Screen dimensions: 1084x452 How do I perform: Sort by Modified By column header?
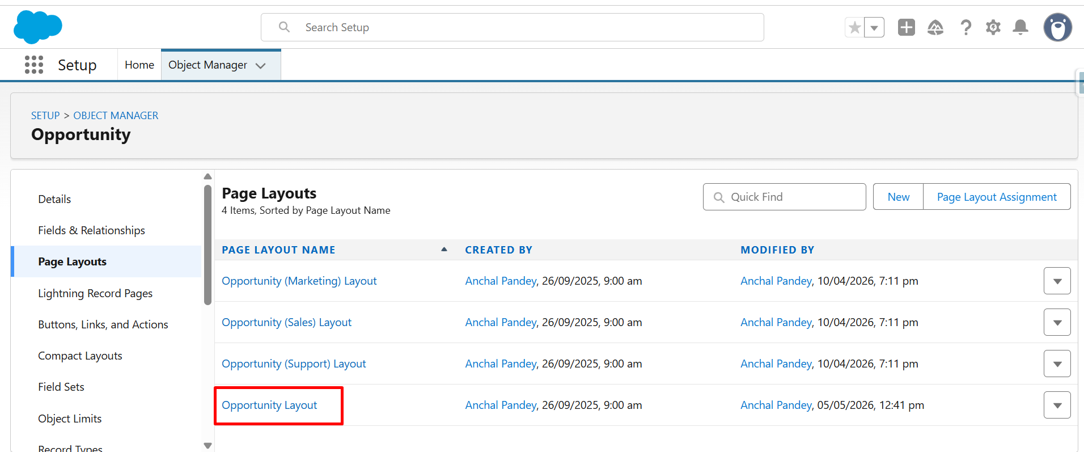click(777, 250)
